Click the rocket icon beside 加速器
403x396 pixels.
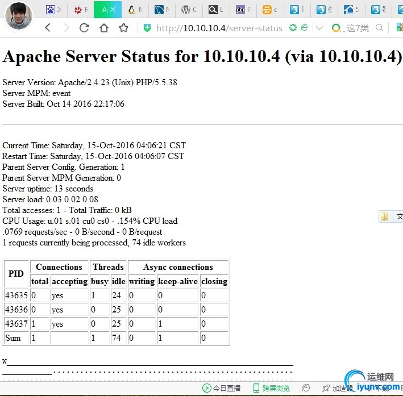tap(326, 388)
